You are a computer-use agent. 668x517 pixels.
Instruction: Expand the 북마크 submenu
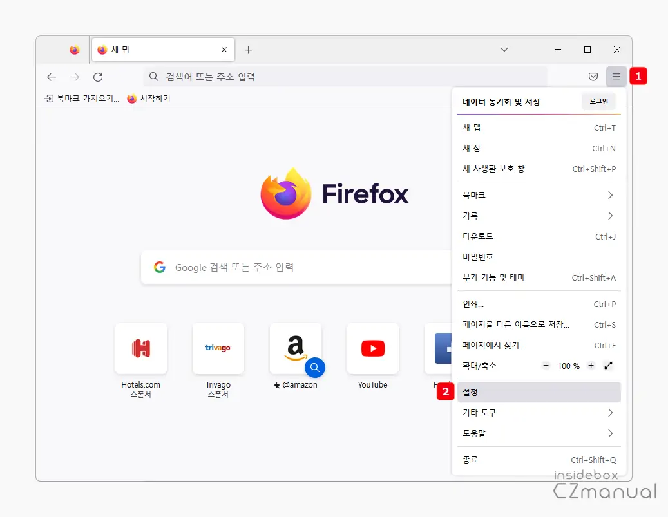pos(539,195)
